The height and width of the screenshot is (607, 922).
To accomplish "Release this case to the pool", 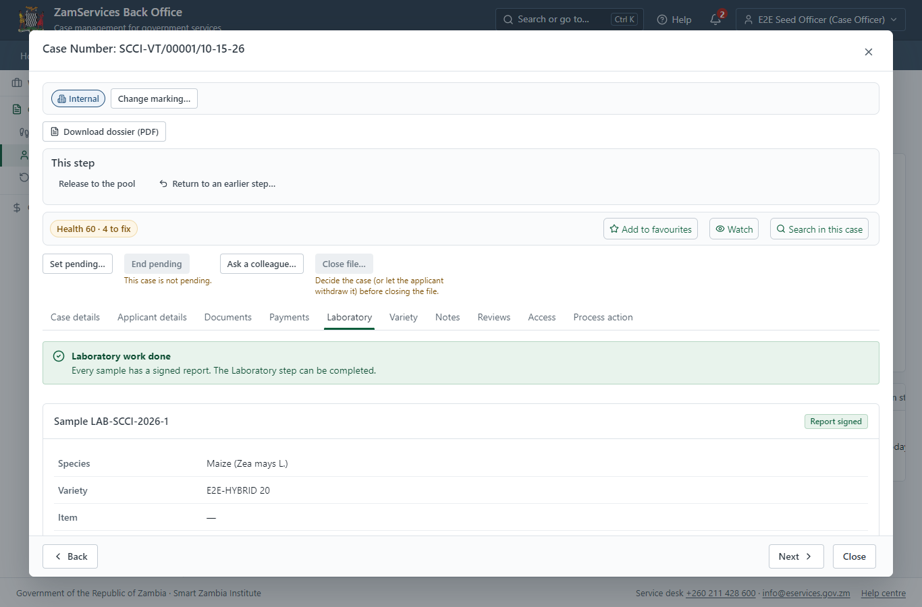I will click(97, 183).
